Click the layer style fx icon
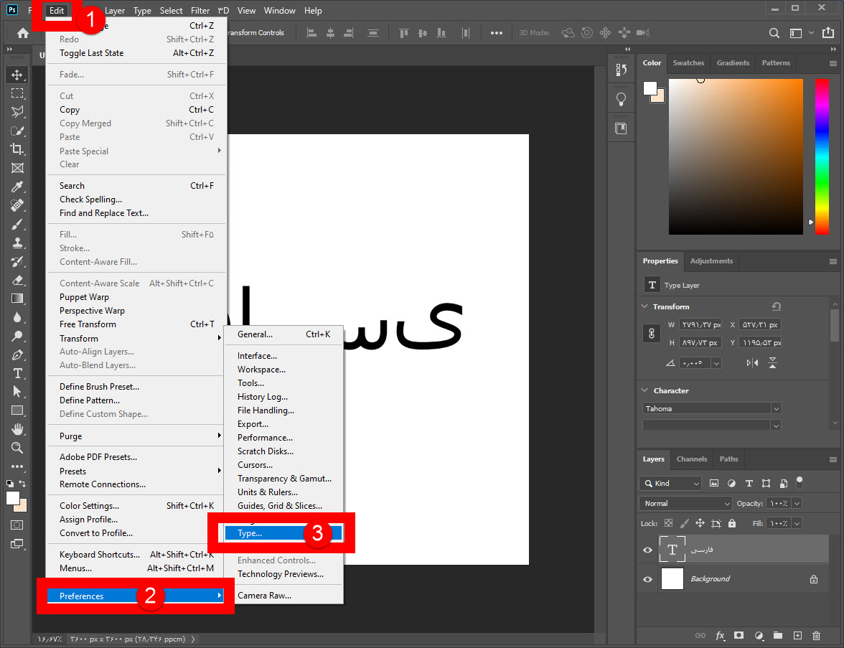The width and height of the screenshot is (844, 648). [720, 636]
